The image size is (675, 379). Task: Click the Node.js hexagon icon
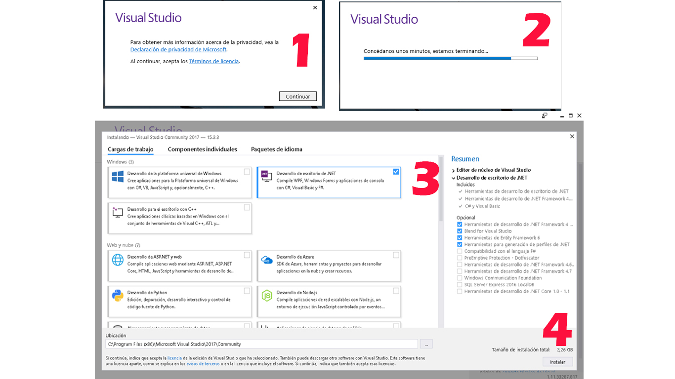coord(267,296)
